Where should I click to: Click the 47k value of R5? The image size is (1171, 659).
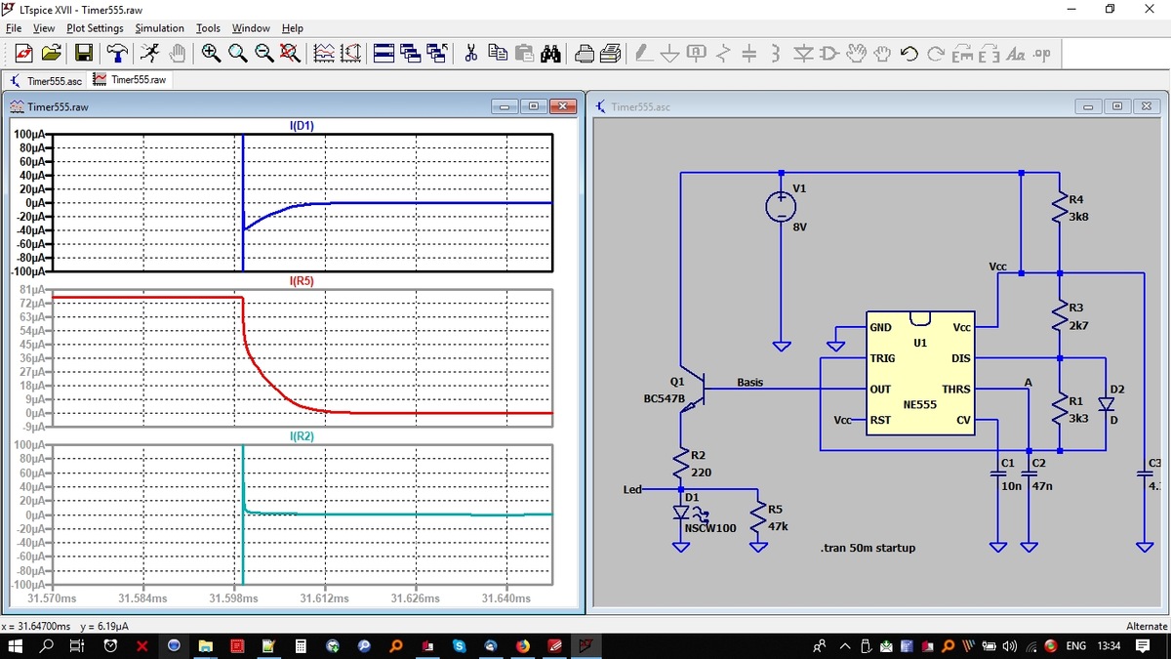click(778, 526)
